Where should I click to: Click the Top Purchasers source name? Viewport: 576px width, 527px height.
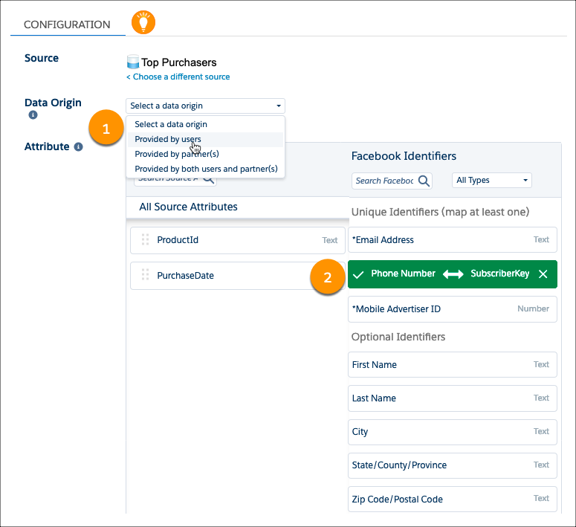pyautogui.click(x=179, y=62)
